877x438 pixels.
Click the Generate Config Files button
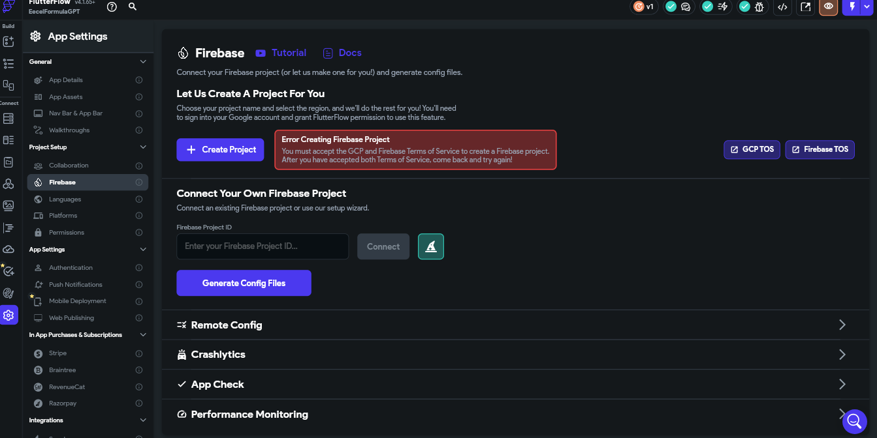click(244, 283)
